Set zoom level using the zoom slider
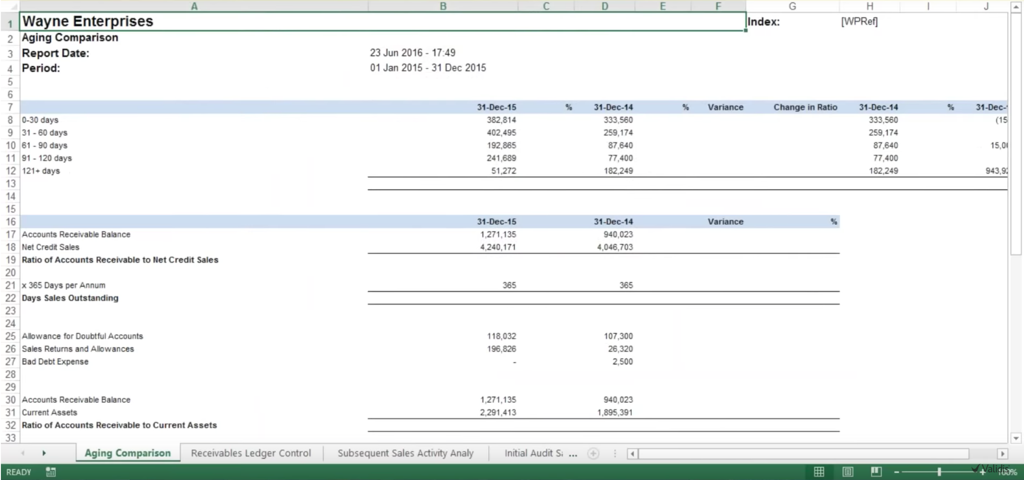 coord(939,471)
